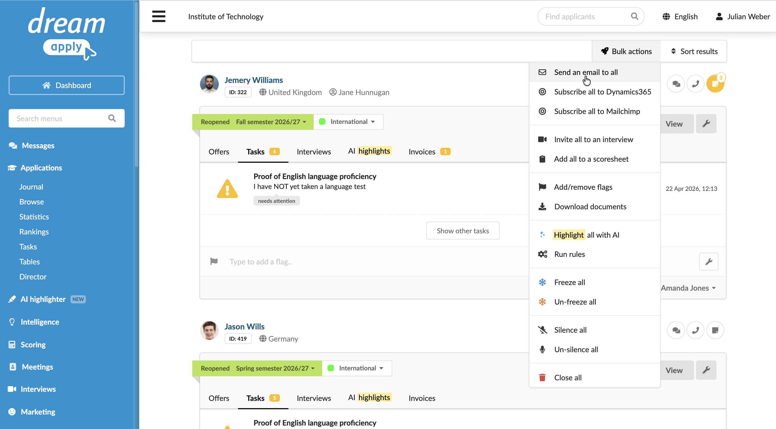Click the Meetings address book icon
Image resolution: width=776 pixels, height=429 pixels.
[13, 367]
